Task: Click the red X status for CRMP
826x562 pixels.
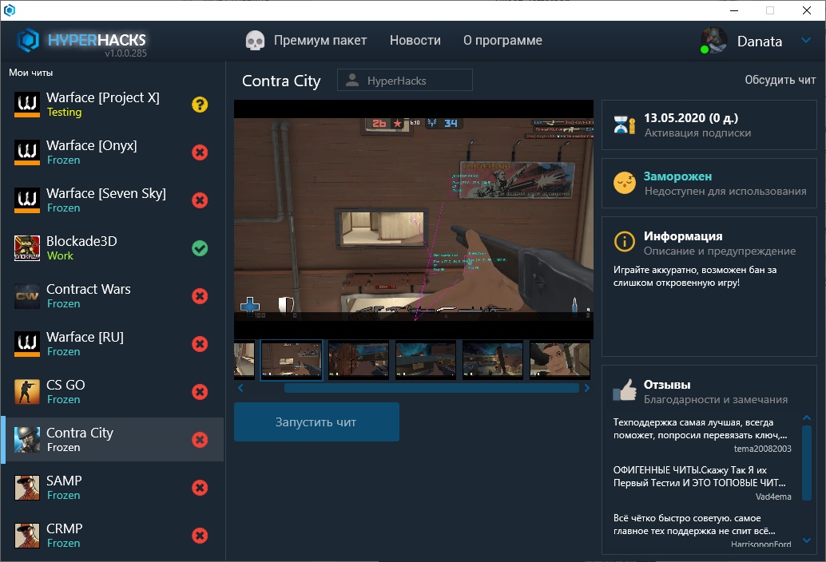Action: [200, 536]
